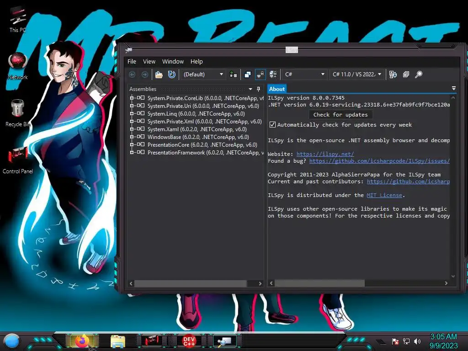Open the File menu

click(132, 62)
